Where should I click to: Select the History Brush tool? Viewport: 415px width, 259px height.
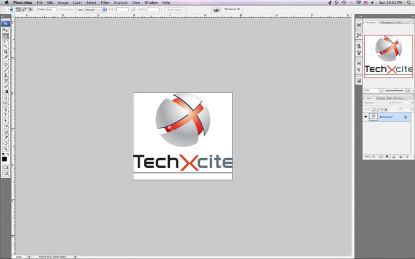(x=6, y=81)
